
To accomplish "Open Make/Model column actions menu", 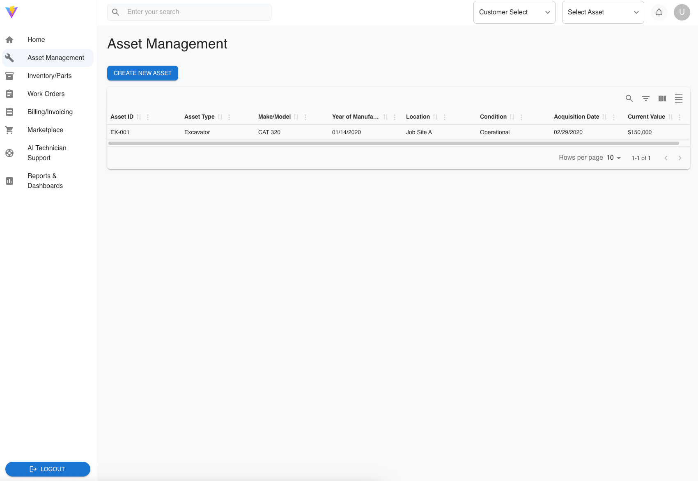I will (x=305, y=117).
